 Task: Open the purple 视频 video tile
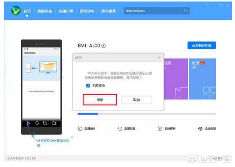(176, 79)
